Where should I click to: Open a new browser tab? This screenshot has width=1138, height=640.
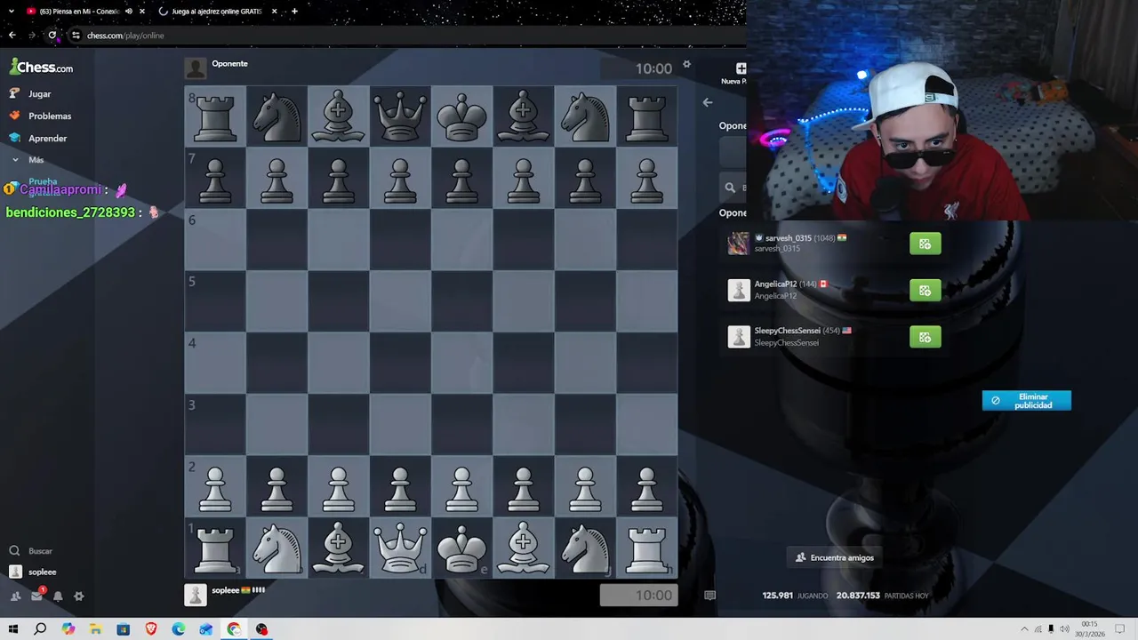294,12
